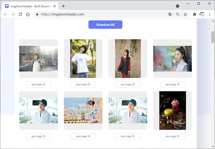Reload the page
This screenshot has width=215, height=149.
(x=20, y=14)
